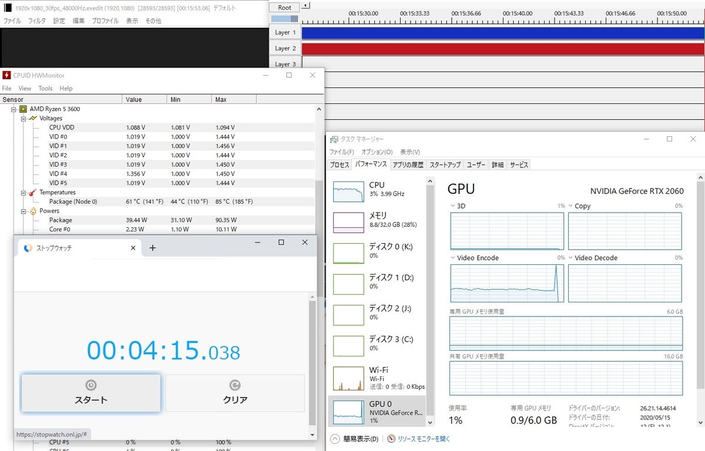Select ディスク 2 (J:) in the performance sidebar
This screenshot has width=705, height=451.
(378, 315)
